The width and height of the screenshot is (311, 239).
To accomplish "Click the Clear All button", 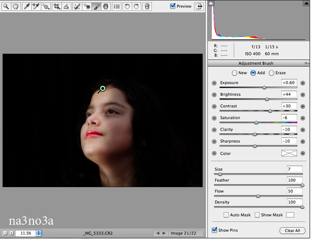I will coord(292,231).
